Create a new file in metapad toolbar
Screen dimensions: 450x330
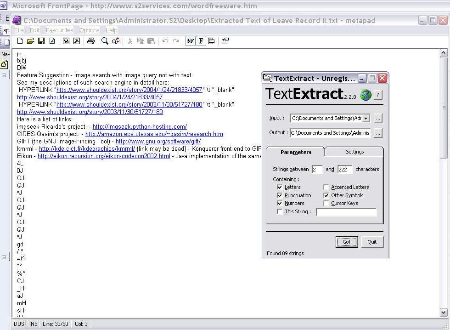(x=20, y=41)
